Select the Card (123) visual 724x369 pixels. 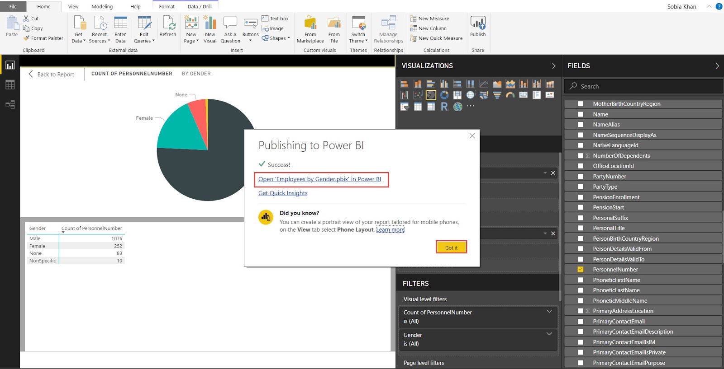pos(523,95)
